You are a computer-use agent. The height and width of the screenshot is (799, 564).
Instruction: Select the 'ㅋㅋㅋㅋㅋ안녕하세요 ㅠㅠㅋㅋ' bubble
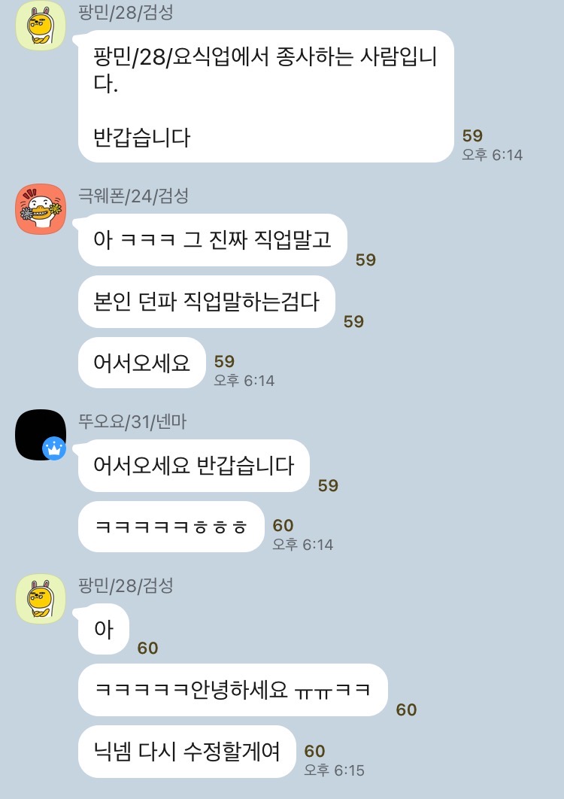pos(233,690)
